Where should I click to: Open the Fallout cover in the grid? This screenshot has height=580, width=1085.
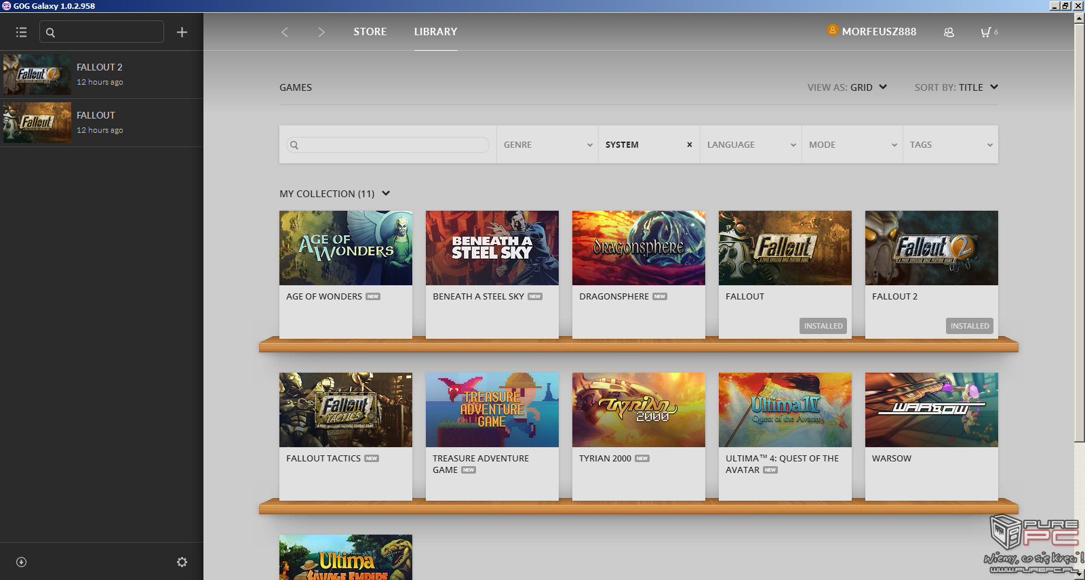coord(785,248)
